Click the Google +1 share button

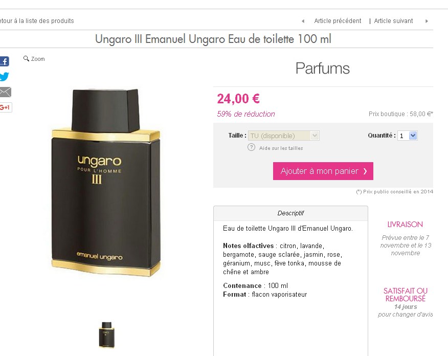click(6, 107)
